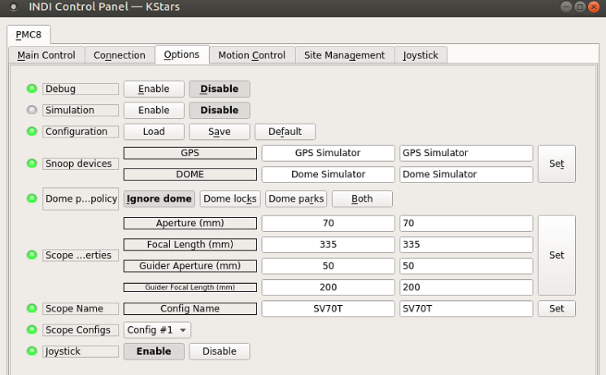The image size is (606, 375).
Task: Select Both dome policy option
Action: (x=362, y=198)
